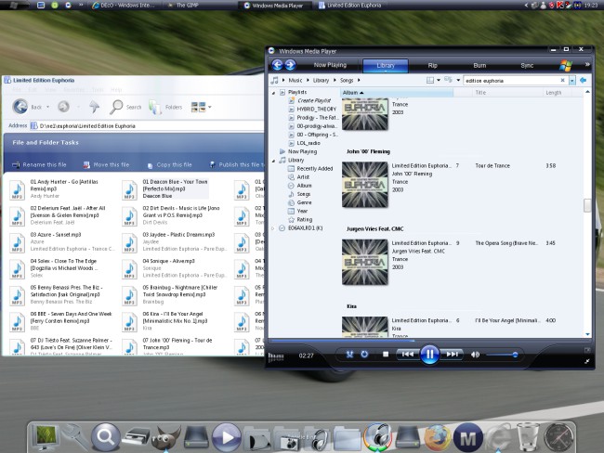Switch to The GIMP taskbar button
Screen dimensions: 604x453
(x=183, y=5)
